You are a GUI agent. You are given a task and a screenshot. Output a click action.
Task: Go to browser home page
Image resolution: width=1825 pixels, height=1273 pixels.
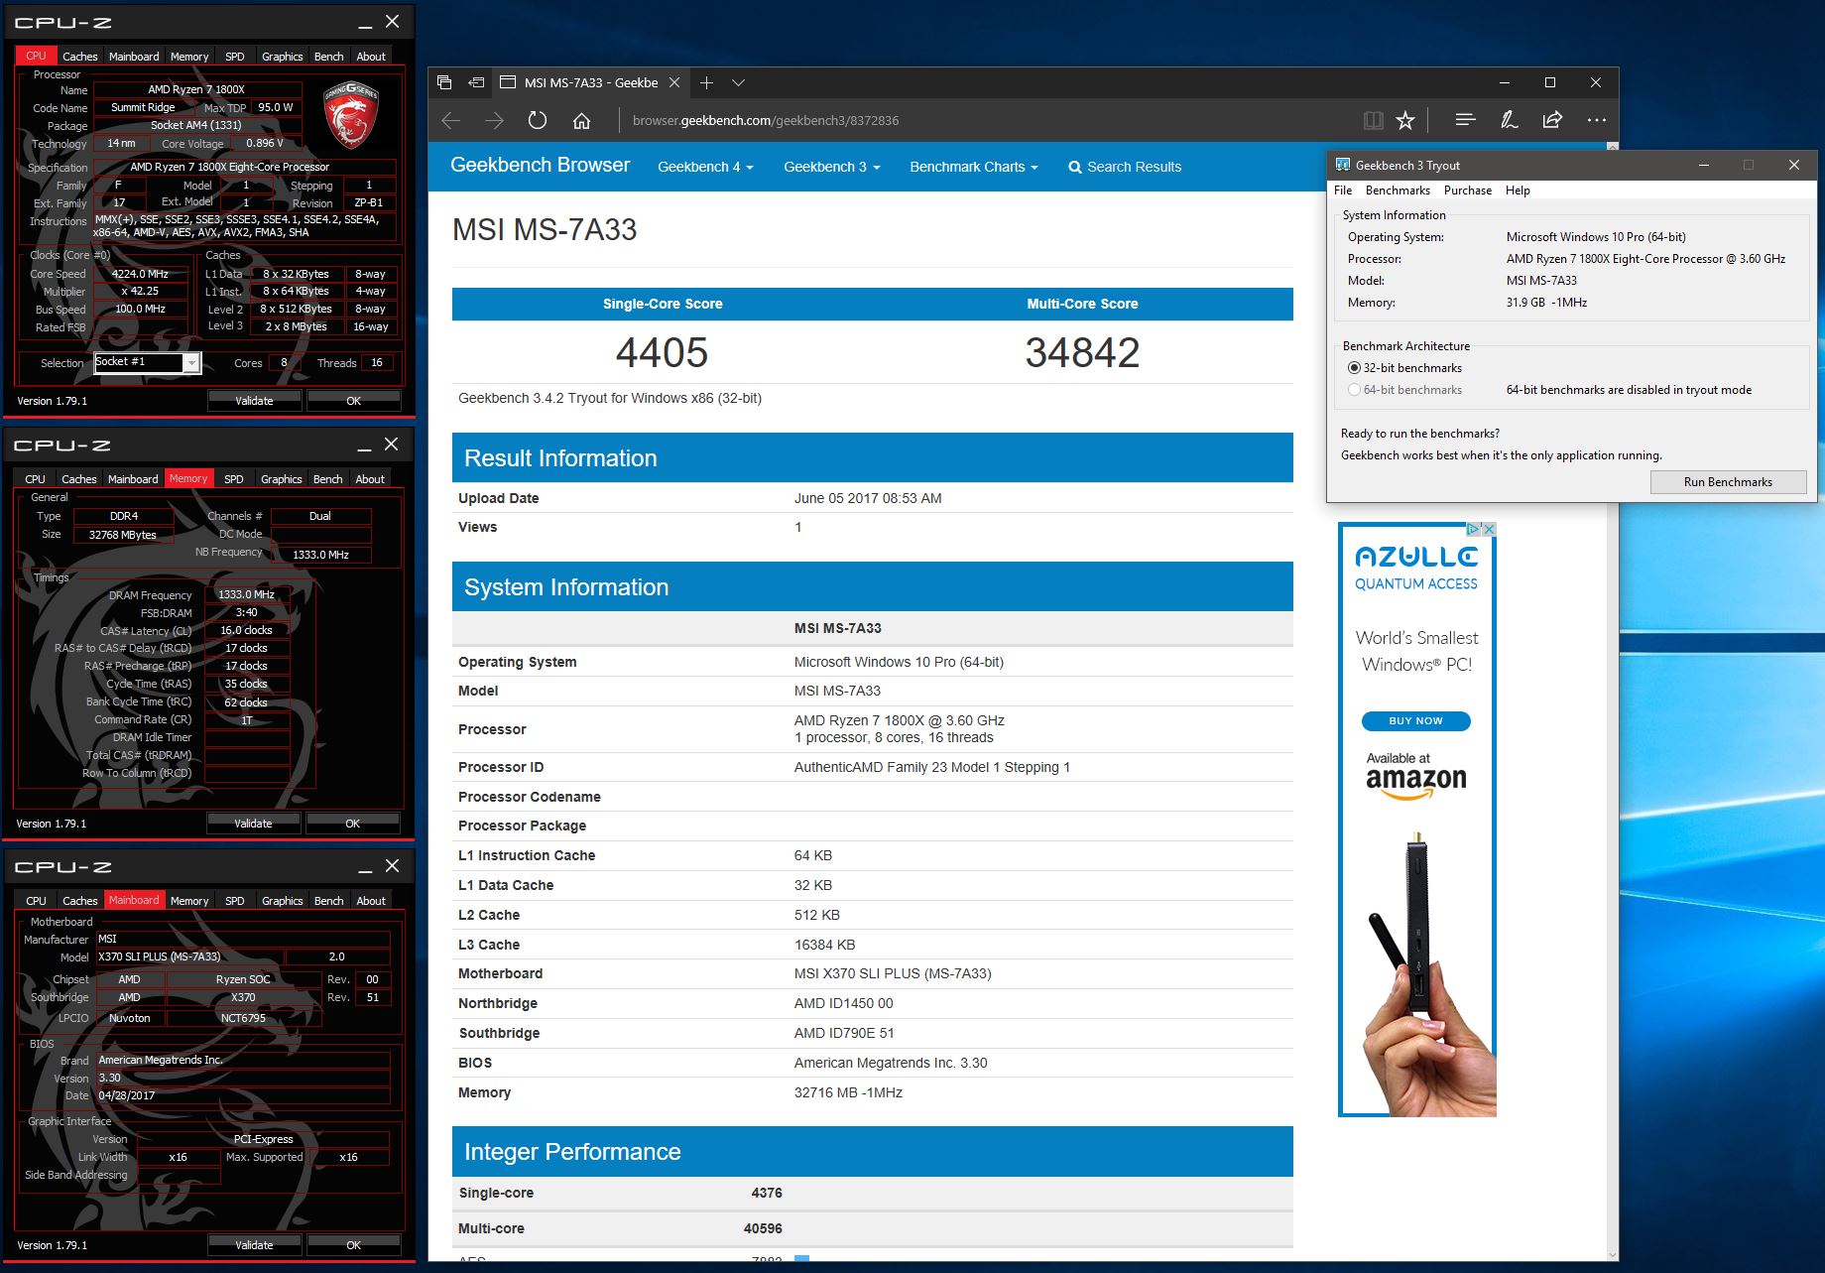pyautogui.click(x=581, y=120)
